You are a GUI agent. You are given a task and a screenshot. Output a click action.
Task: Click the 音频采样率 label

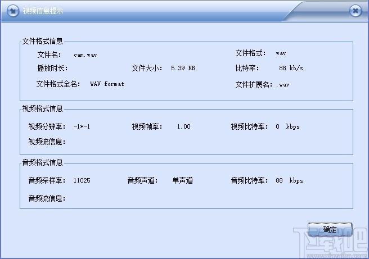point(47,180)
